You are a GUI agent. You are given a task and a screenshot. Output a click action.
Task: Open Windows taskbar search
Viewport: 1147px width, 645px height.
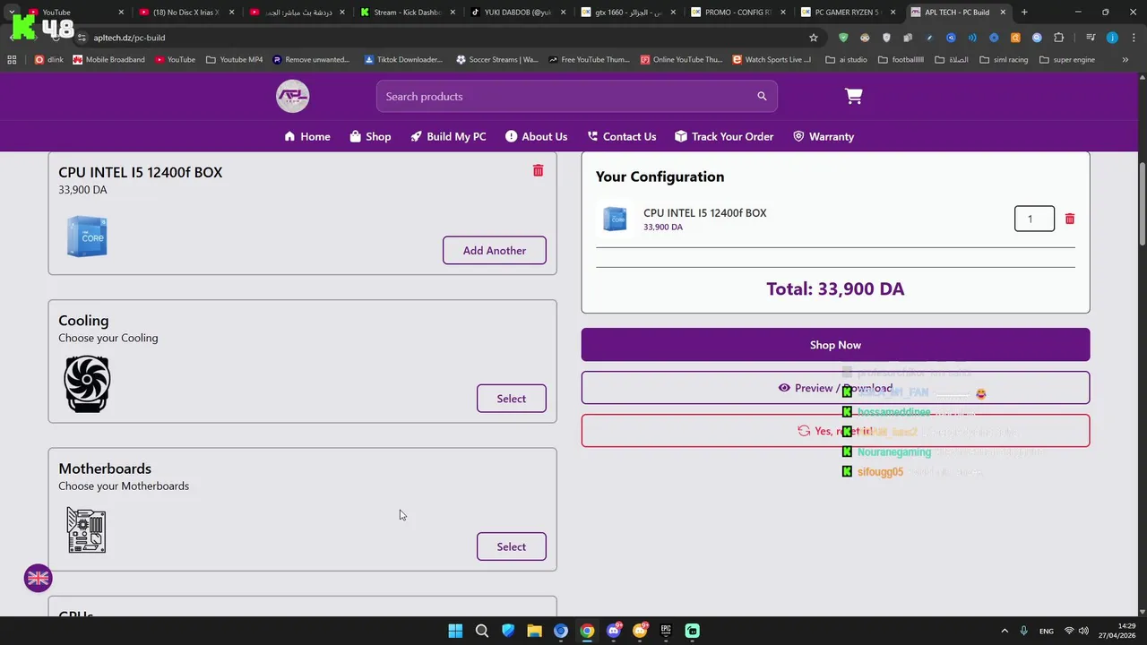click(481, 631)
